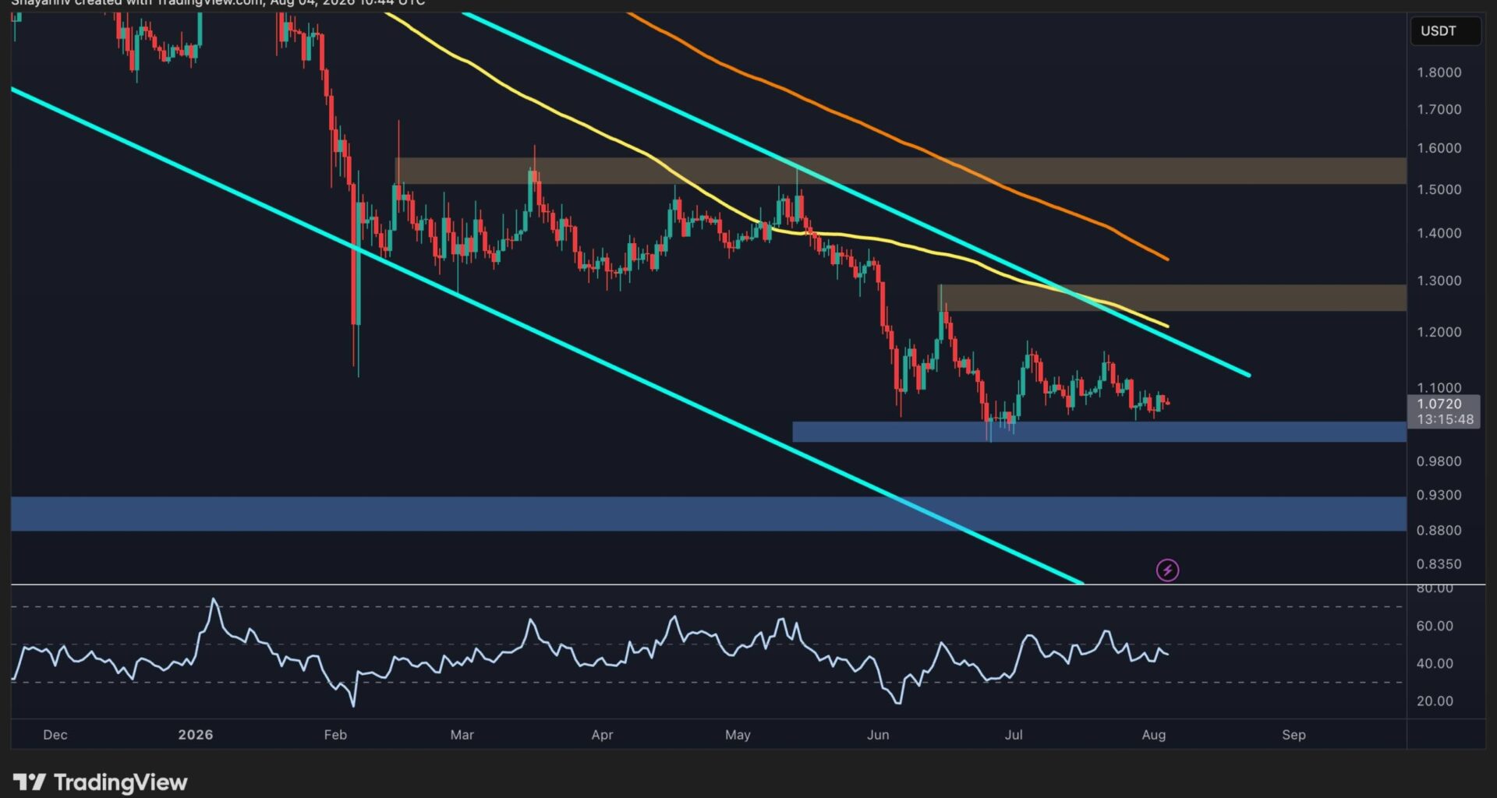Screen dimensions: 1497x798
Task: Click the Dec label on time axis
Action: point(55,735)
